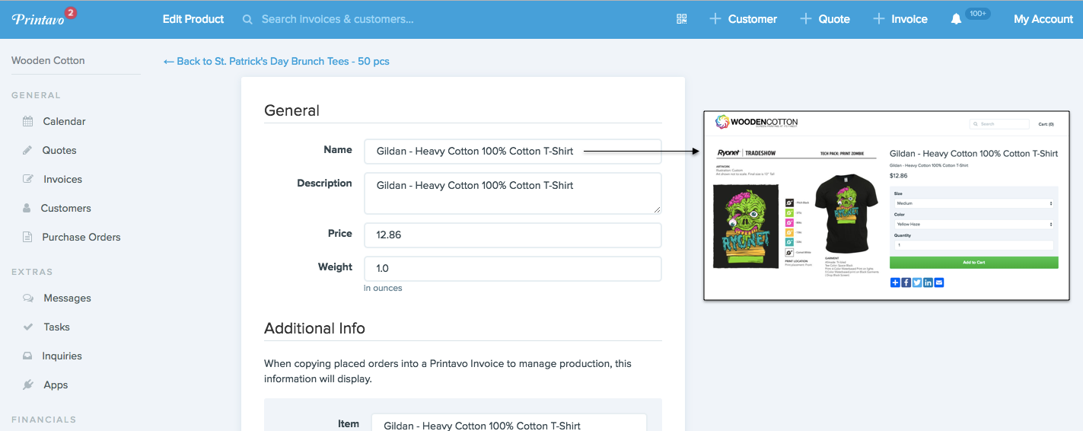This screenshot has width=1083, height=431.
Task: Open Inquiries in the sidebar
Action: 62,356
